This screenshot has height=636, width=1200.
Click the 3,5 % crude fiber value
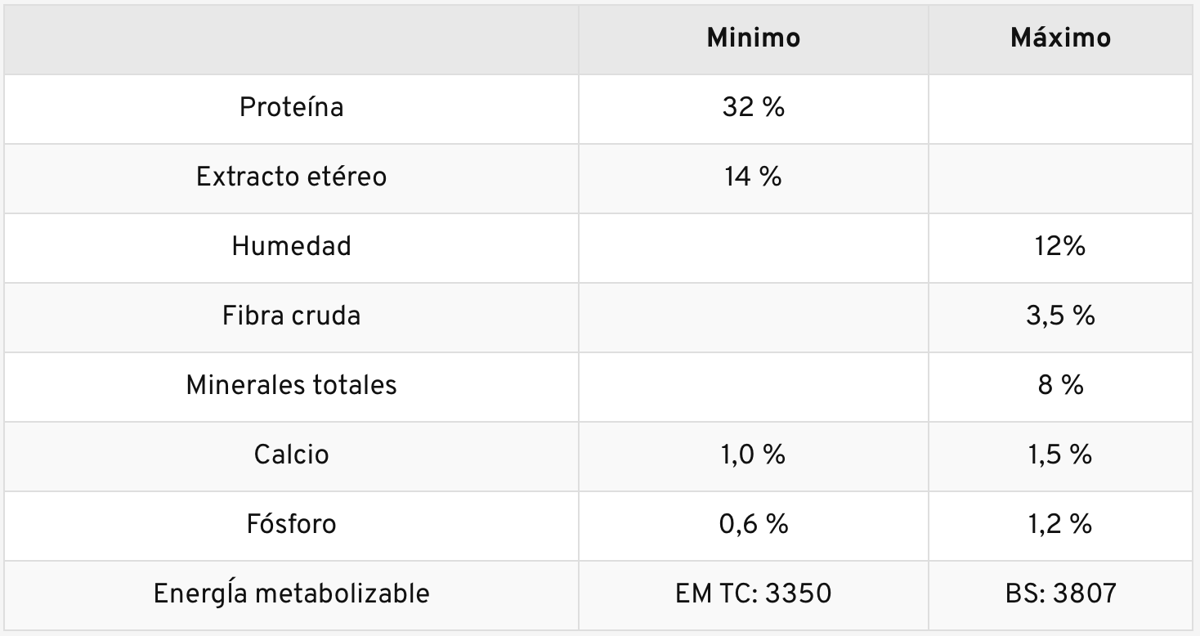pyautogui.click(x=1060, y=316)
